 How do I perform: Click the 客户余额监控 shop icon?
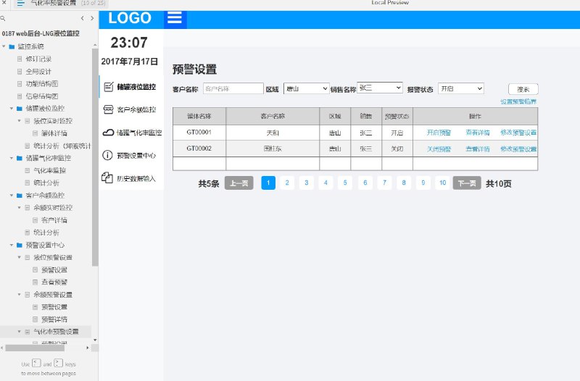coord(108,109)
